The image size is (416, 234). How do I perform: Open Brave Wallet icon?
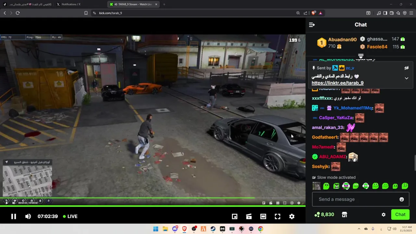[x=392, y=13]
